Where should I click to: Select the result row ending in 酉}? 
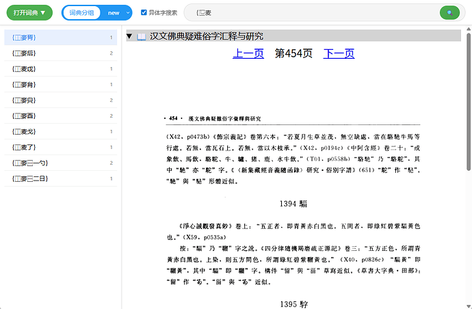coord(60,116)
